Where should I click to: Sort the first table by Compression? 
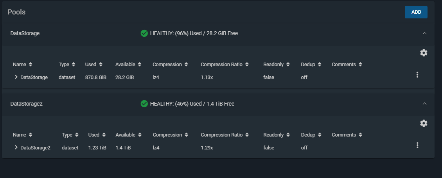(x=170, y=64)
